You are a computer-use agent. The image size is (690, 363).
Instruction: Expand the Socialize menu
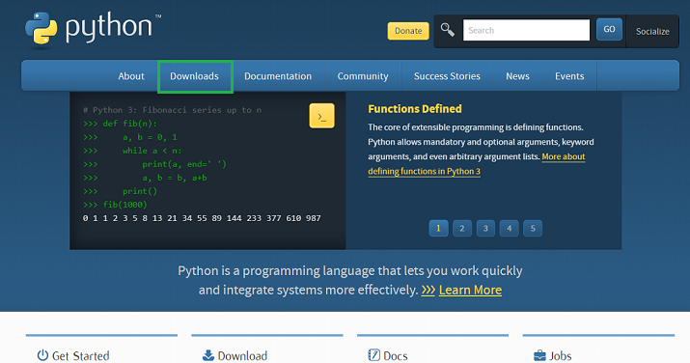click(652, 31)
